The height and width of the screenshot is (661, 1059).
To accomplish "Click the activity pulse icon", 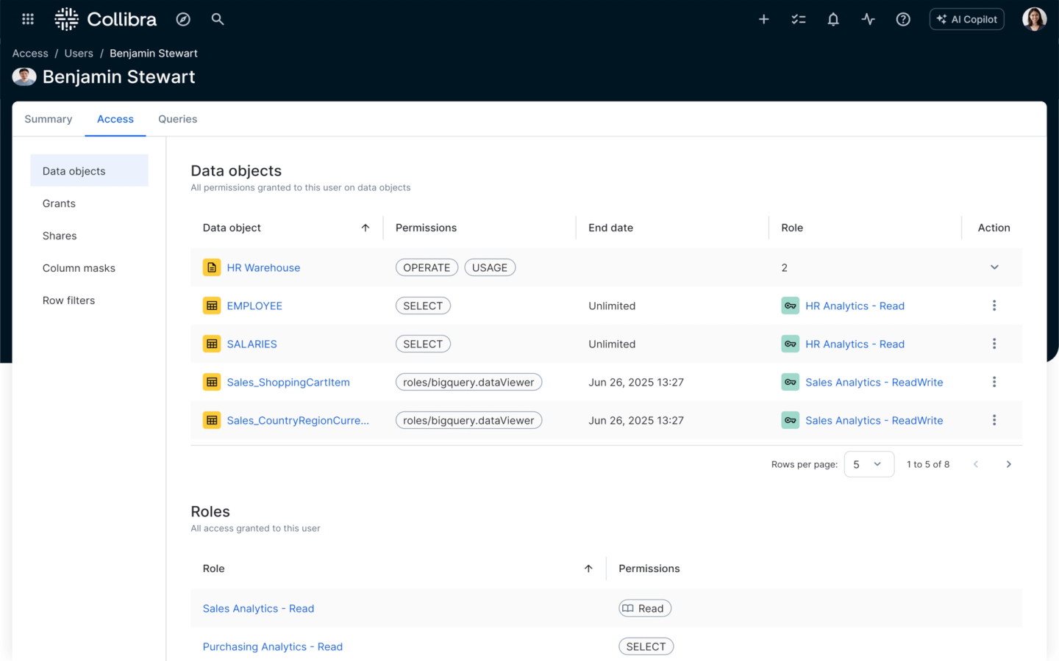I will click(869, 19).
